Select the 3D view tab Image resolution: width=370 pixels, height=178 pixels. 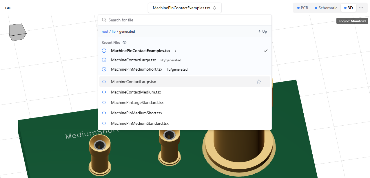[348, 8]
